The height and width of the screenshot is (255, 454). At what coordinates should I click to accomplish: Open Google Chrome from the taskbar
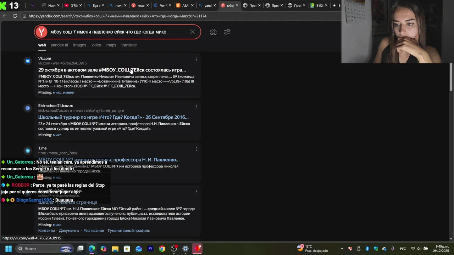click(x=162, y=249)
